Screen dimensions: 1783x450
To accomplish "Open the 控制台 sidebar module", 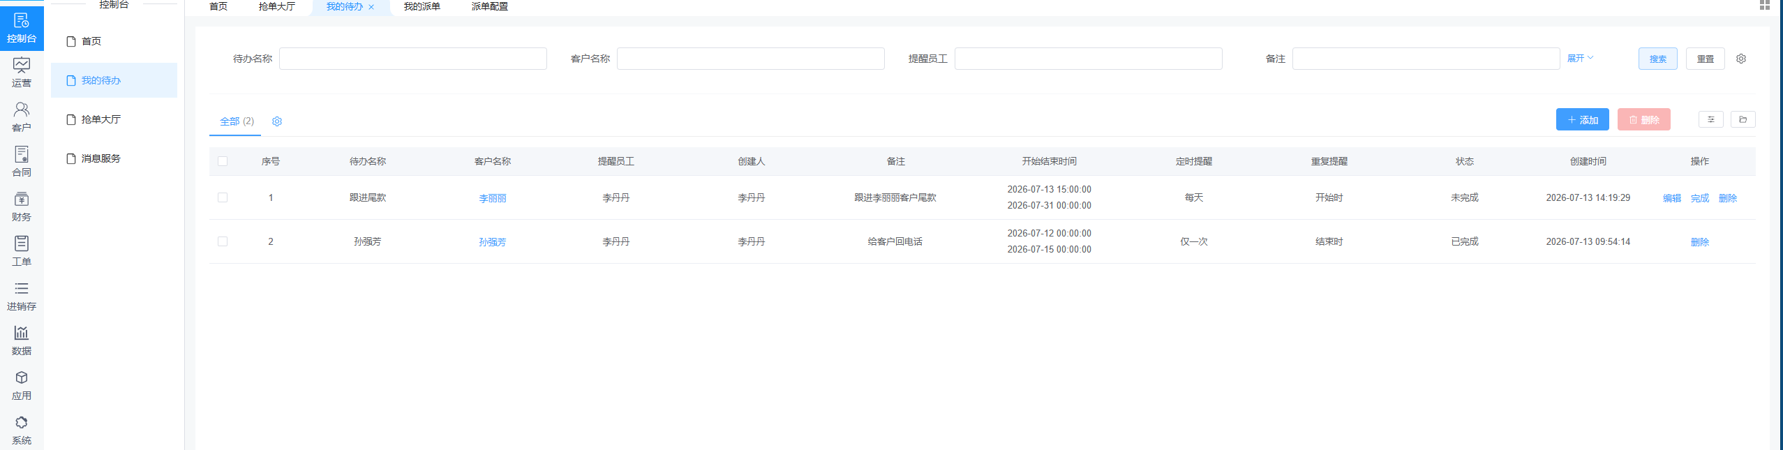I will pyautogui.click(x=22, y=29).
